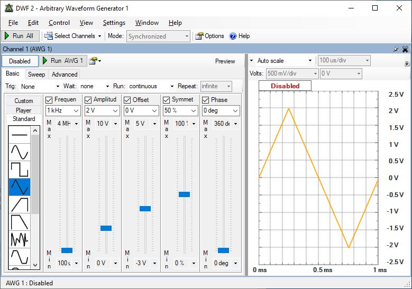This screenshot has height=289, width=412.
Task: Open the Settings menu
Action: click(114, 23)
